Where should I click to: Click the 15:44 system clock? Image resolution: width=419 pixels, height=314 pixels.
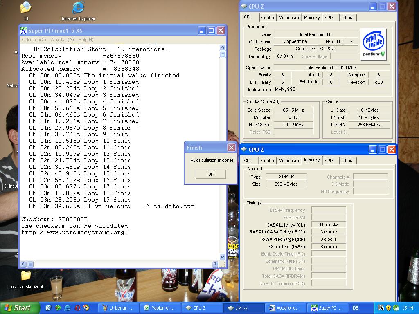pos(408,308)
